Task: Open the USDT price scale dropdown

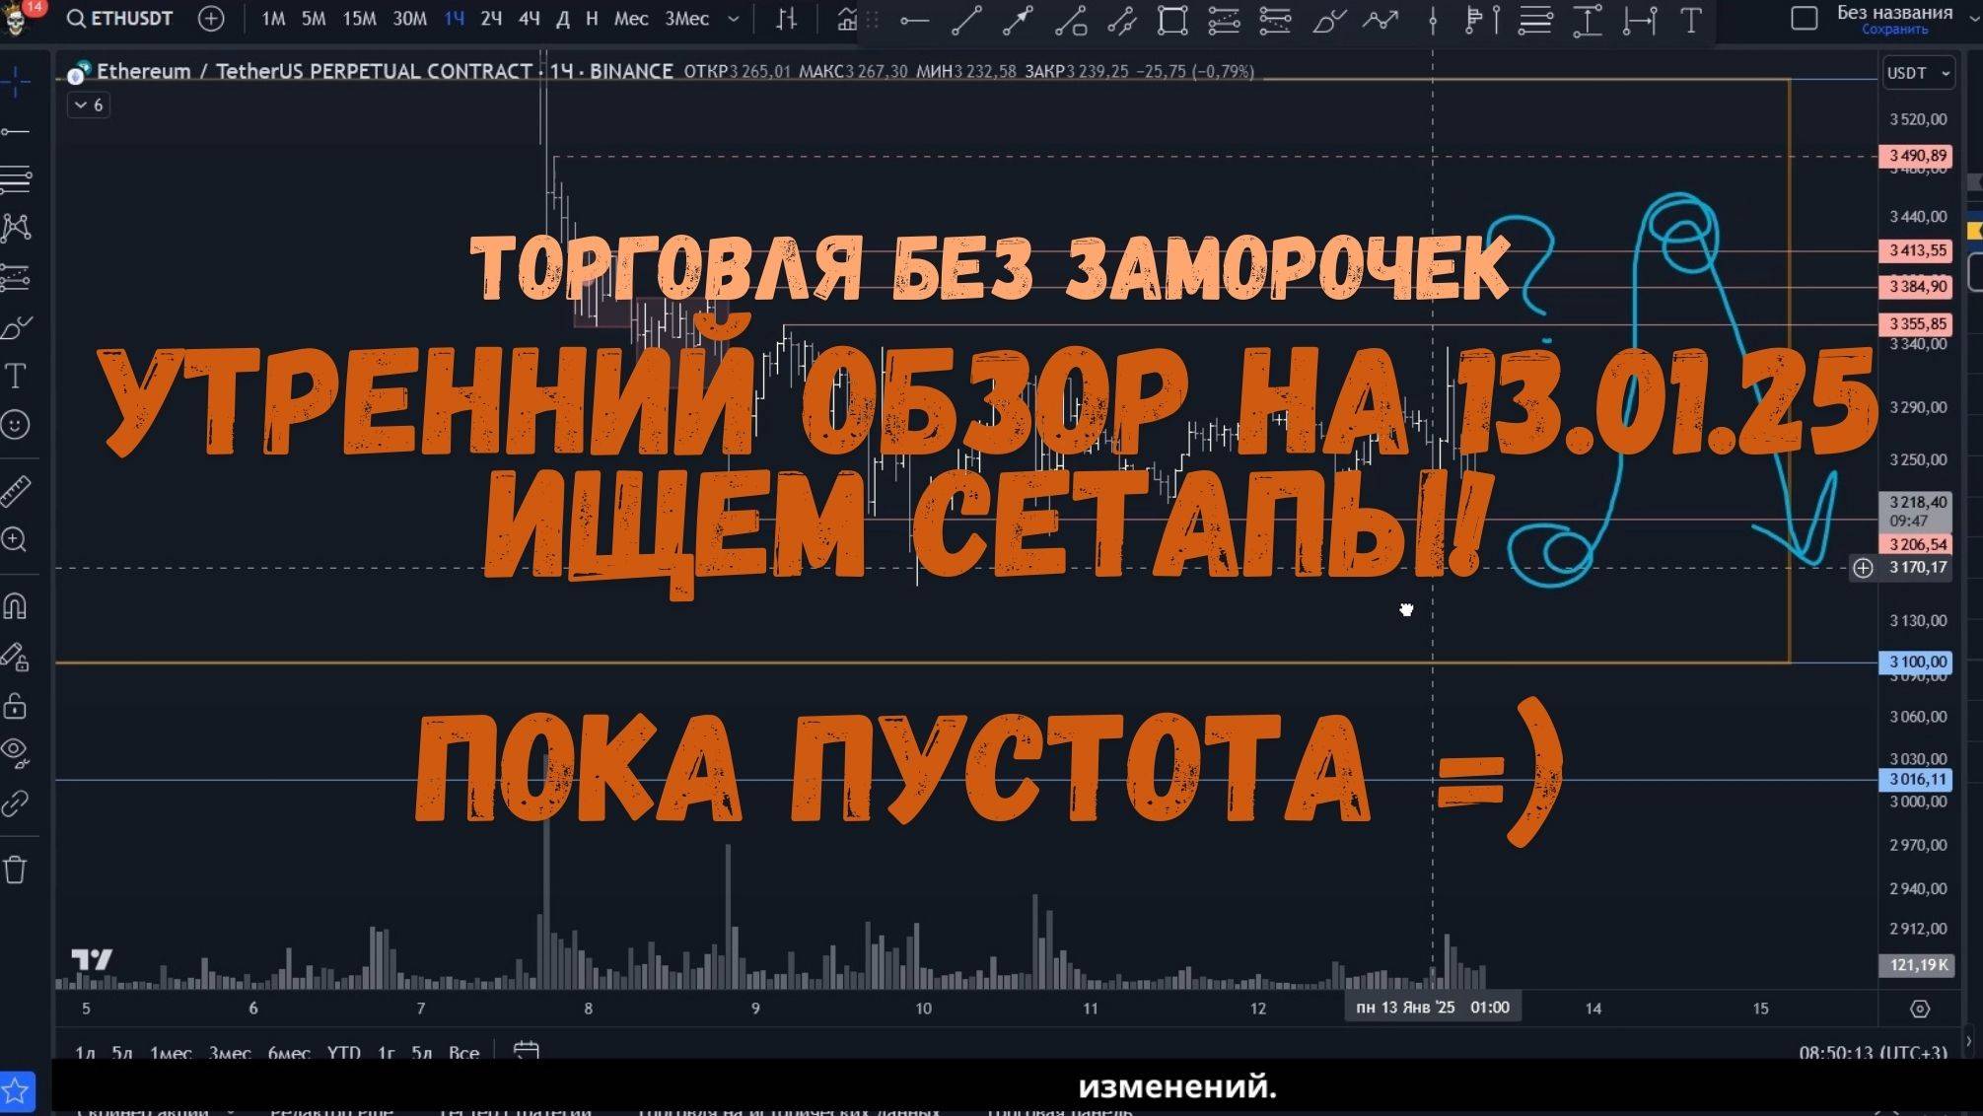Action: point(1917,72)
